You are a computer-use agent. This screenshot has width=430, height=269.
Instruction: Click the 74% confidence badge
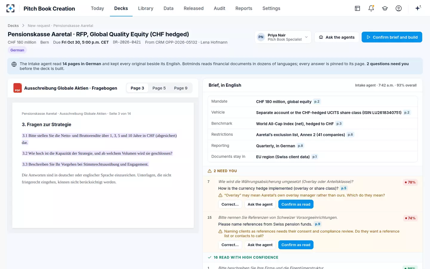pyautogui.click(x=410, y=218)
